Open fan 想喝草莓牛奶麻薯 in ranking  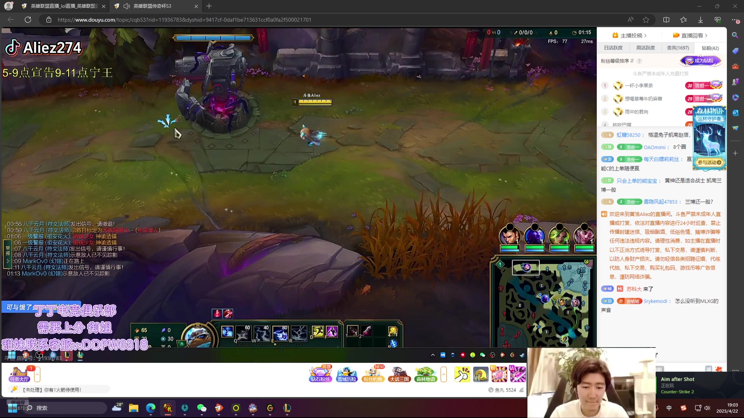pos(643,99)
